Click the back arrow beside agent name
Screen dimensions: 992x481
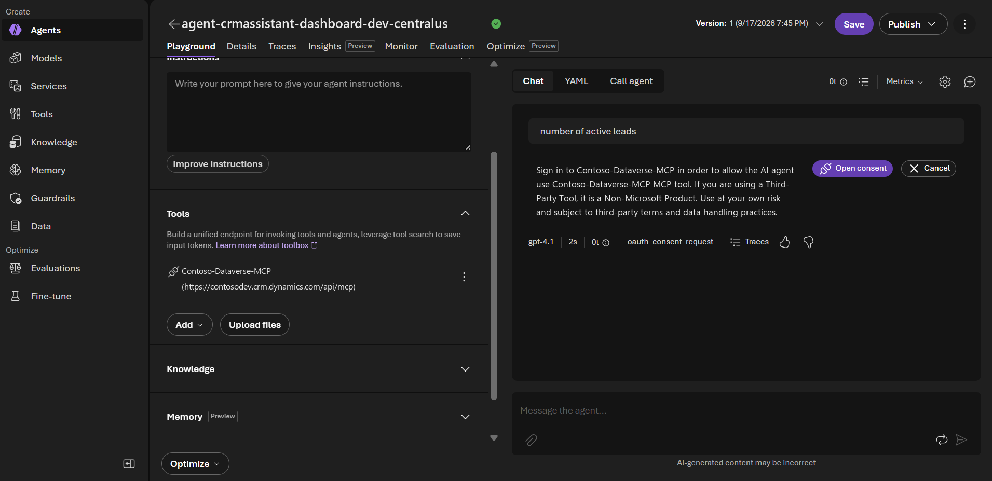click(174, 24)
